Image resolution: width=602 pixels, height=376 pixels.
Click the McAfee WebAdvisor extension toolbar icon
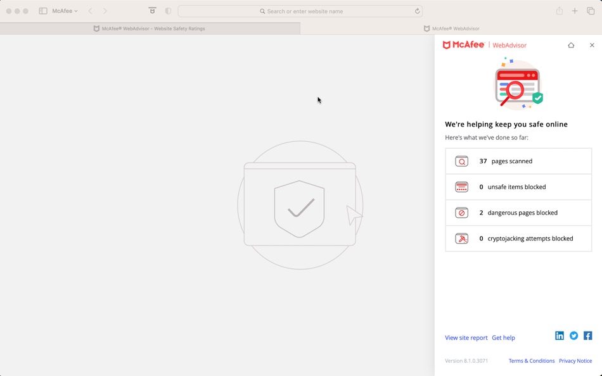coord(153,11)
